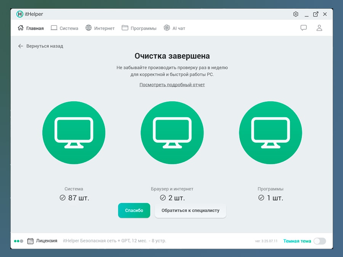Open the Программы folder icon

point(124,28)
